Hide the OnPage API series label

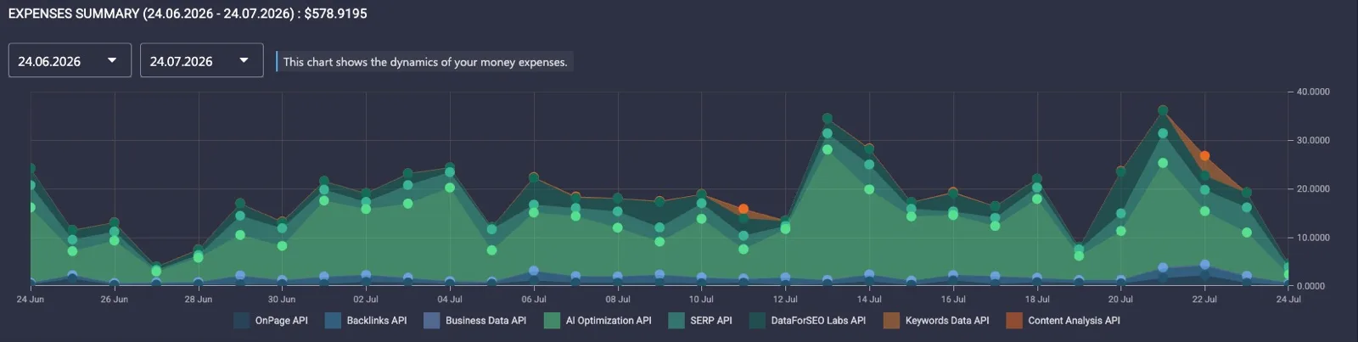[282, 321]
